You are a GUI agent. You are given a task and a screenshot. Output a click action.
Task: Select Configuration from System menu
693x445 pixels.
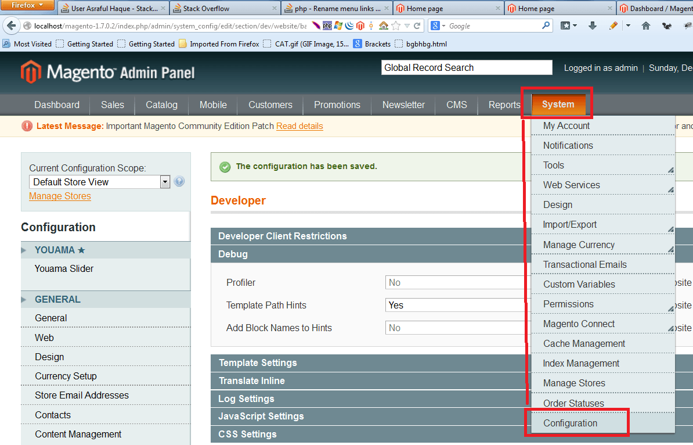pyautogui.click(x=570, y=423)
